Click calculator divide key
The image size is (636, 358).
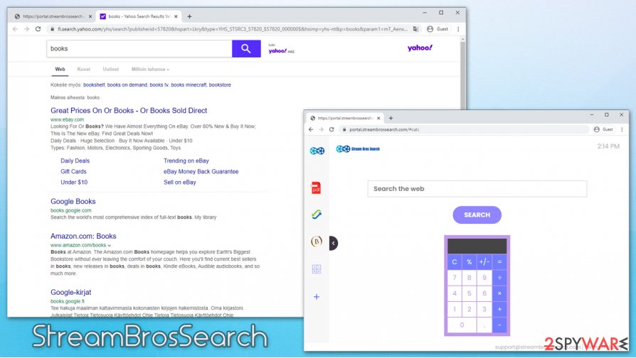[x=499, y=278]
